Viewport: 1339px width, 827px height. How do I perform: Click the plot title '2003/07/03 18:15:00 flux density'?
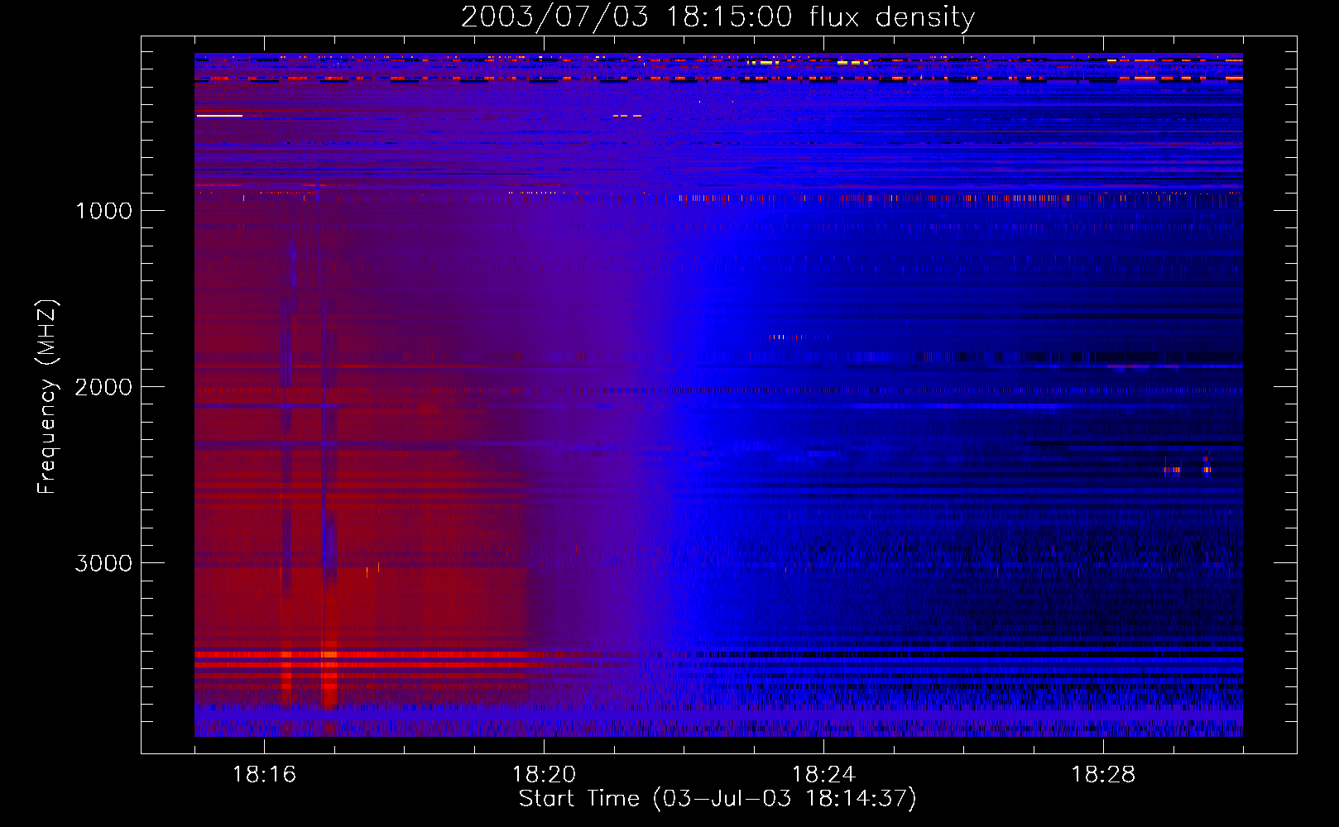[x=717, y=17]
